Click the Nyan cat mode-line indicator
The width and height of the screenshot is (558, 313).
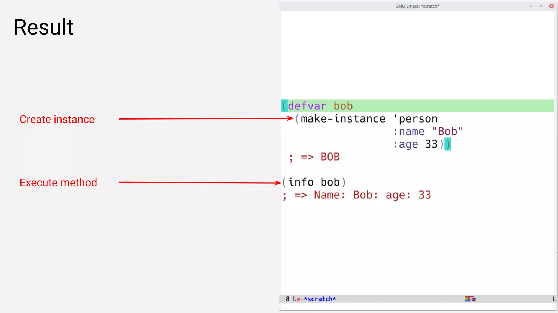click(471, 299)
